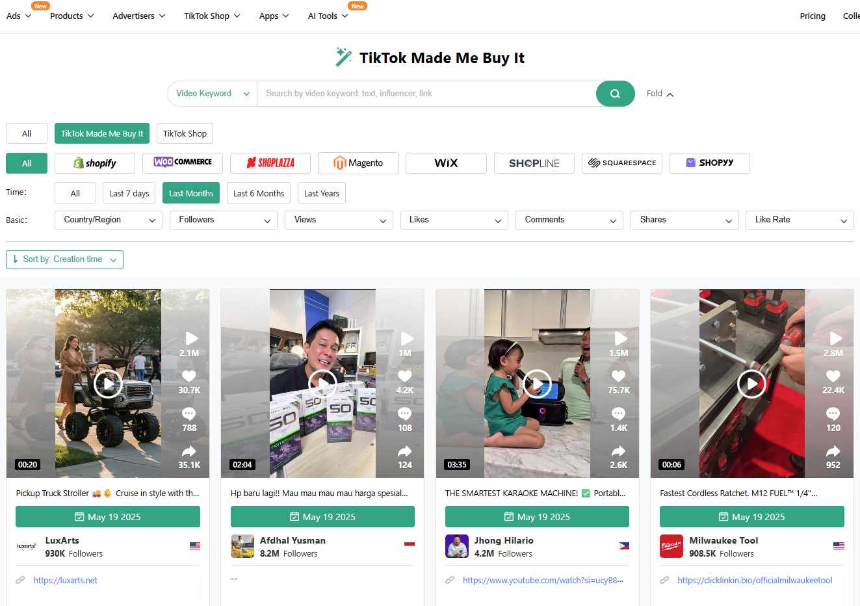Play the Cordless Ratchet video
The height and width of the screenshot is (606, 860).
[x=751, y=384]
